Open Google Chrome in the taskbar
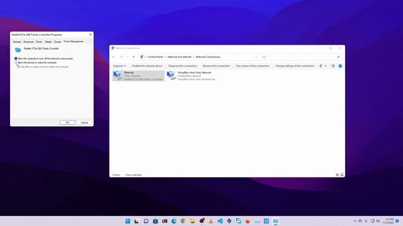 click(183, 221)
